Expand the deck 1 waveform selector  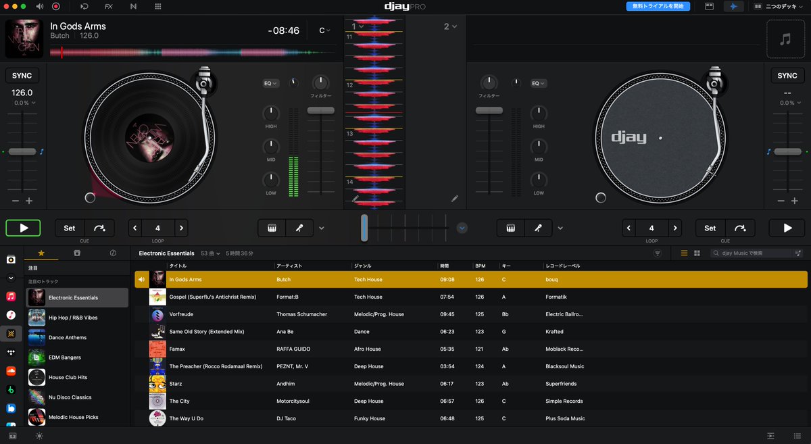(x=358, y=26)
